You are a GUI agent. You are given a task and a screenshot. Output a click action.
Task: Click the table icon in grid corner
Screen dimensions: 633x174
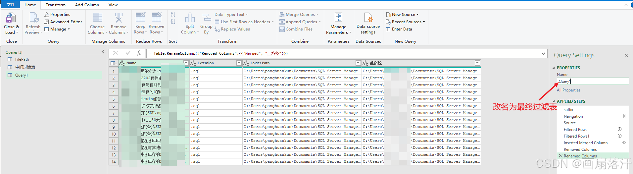[x=113, y=63]
